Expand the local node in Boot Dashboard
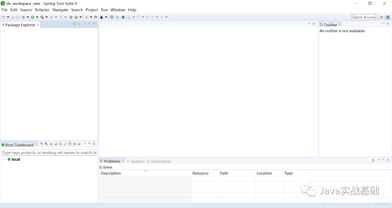The width and height of the screenshot is (392, 208). pos(4,159)
